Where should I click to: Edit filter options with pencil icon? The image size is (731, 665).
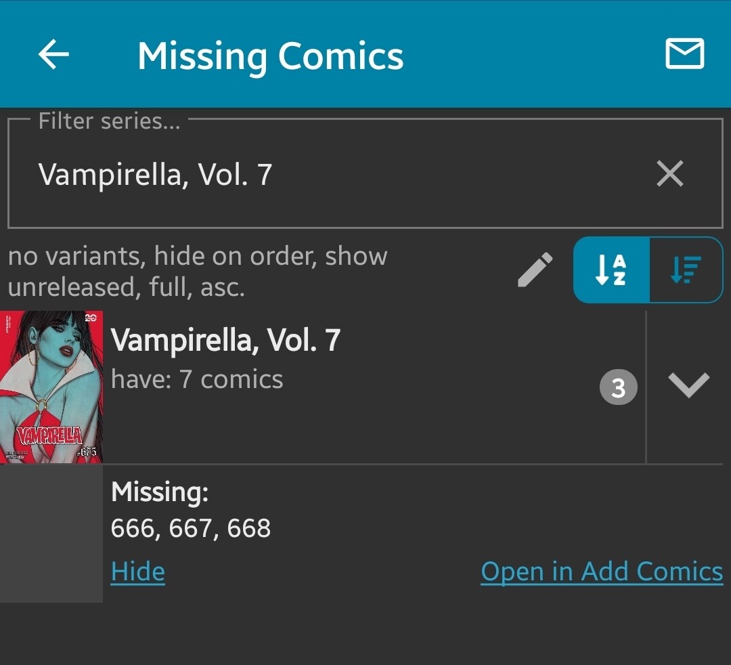click(535, 270)
